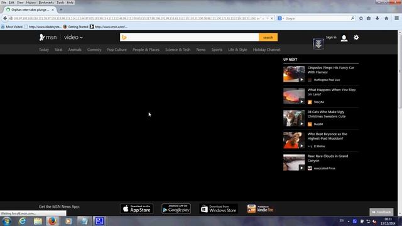Open the Firefox Bookmarks menu

pos(46,3)
